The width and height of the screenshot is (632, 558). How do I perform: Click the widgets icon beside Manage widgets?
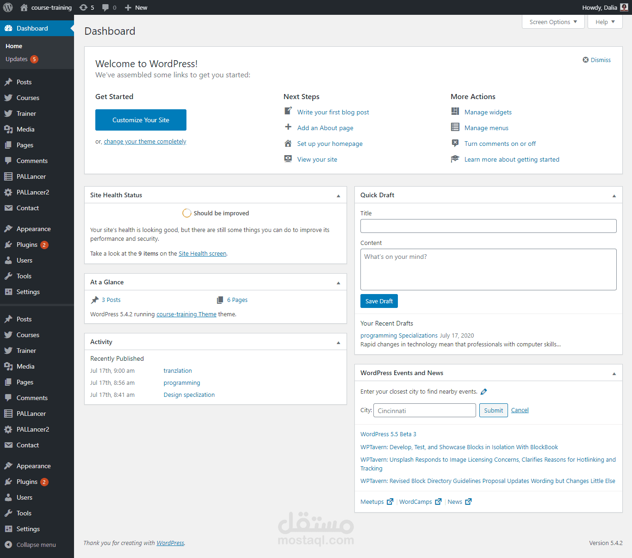(455, 111)
